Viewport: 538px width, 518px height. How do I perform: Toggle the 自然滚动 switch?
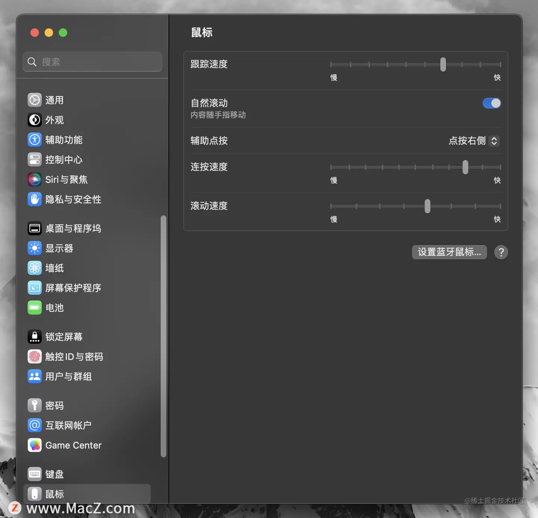click(x=492, y=103)
